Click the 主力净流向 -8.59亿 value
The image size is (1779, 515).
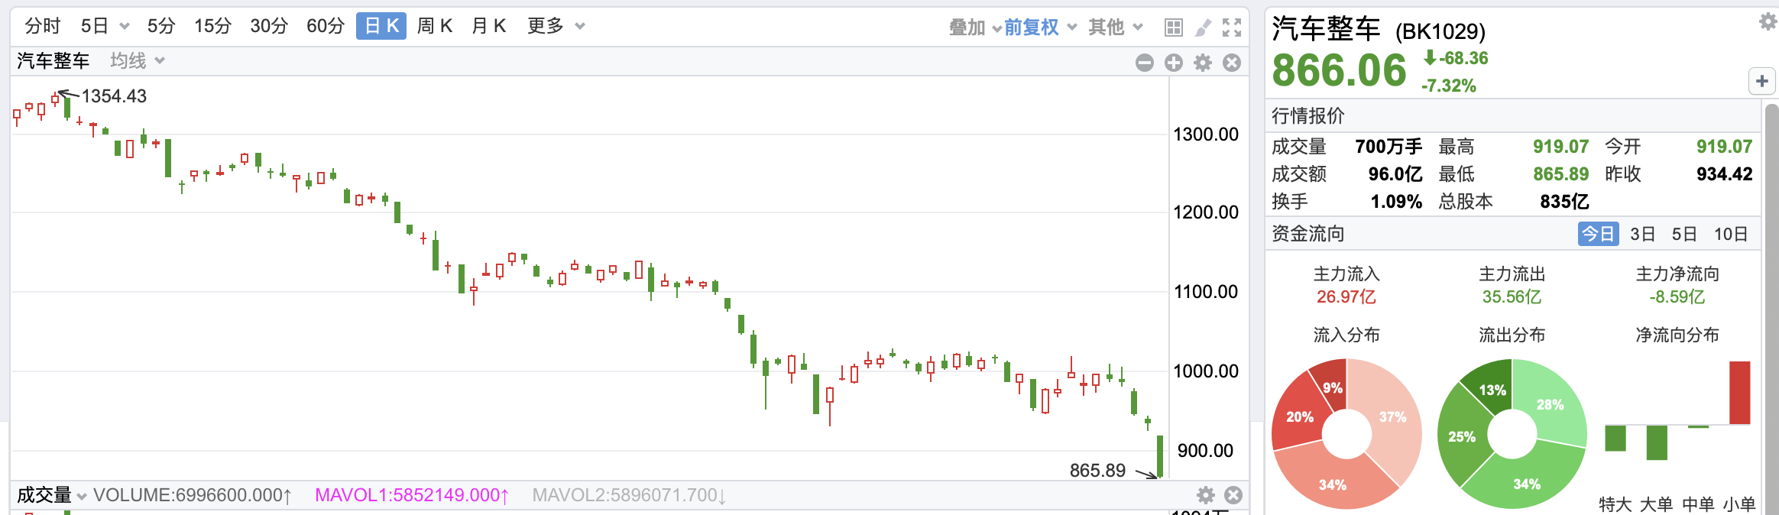(x=1677, y=296)
